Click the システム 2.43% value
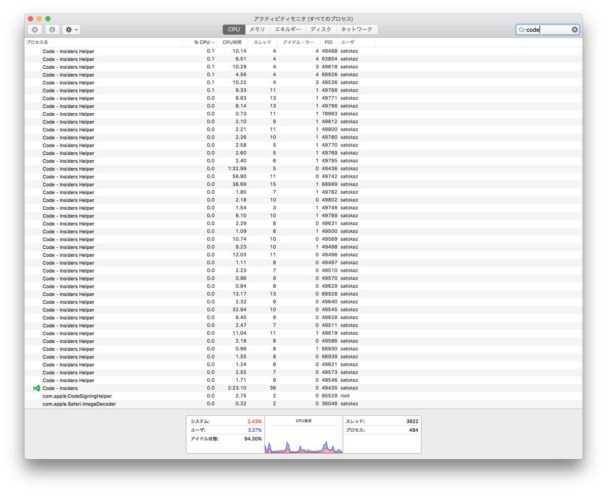 click(x=254, y=421)
